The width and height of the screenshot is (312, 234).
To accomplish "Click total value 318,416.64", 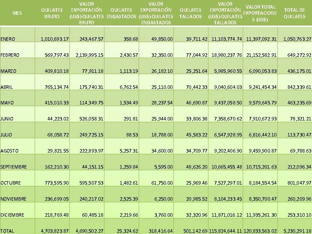I will pyautogui.click(x=161, y=231).
